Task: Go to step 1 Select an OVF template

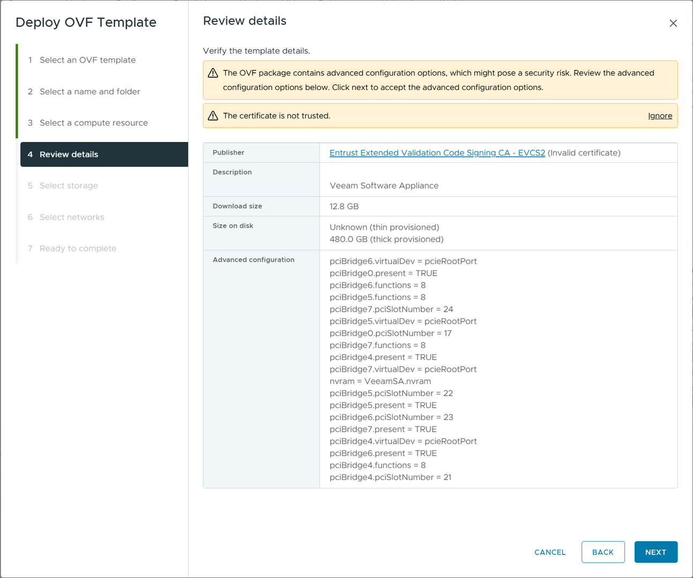Action: point(87,60)
